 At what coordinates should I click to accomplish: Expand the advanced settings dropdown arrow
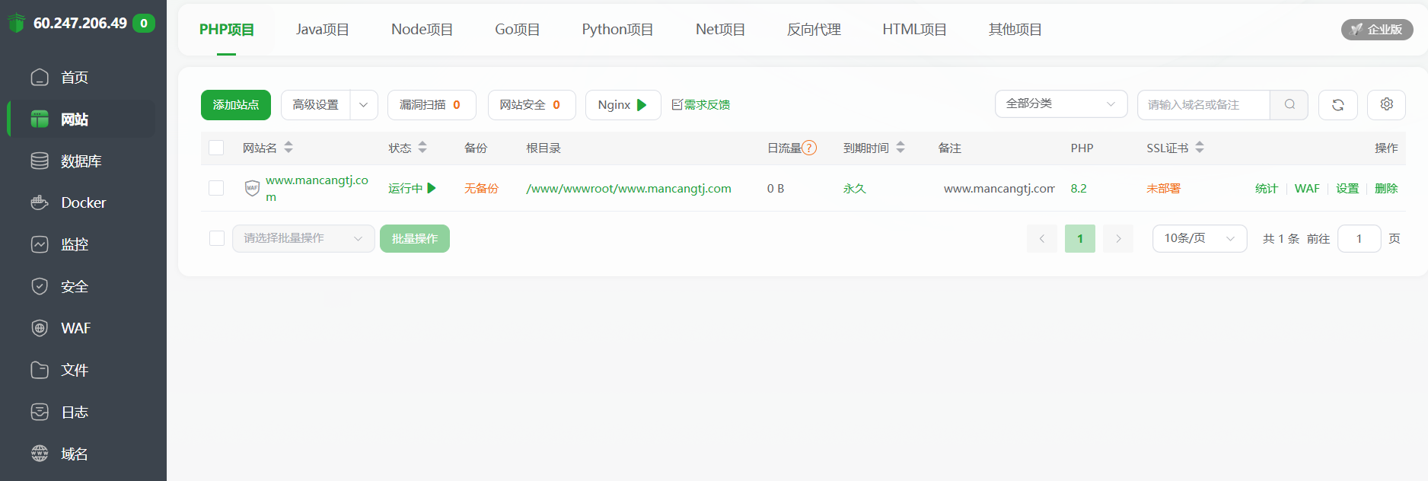tap(364, 105)
